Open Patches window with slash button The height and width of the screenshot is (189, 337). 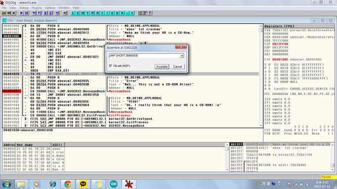pos(108,13)
